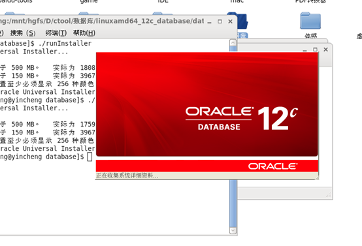362x246 pixels.
Task: Click the Oracle 12c Database splash logo
Action: pyautogui.click(x=242, y=118)
